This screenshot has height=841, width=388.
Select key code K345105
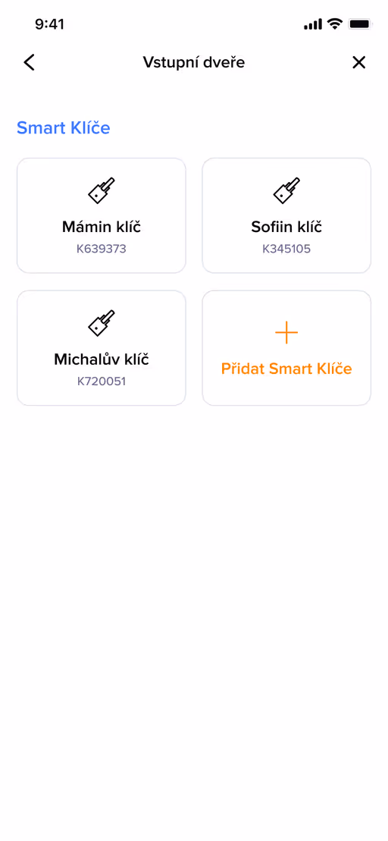(x=286, y=249)
